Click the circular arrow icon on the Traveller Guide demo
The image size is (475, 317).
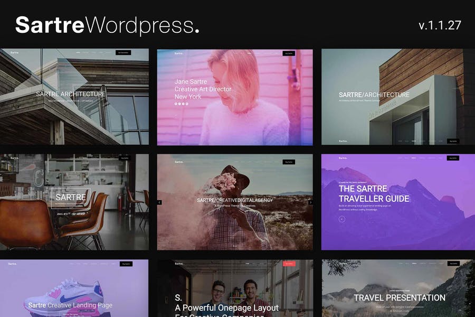[342, 219]
